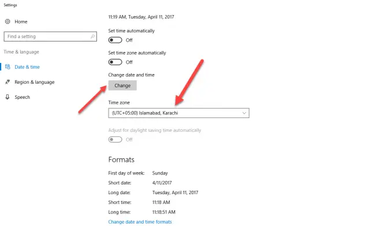Open Region & language settings
Screen dimensions: 387x226
[x=35, y=82]
